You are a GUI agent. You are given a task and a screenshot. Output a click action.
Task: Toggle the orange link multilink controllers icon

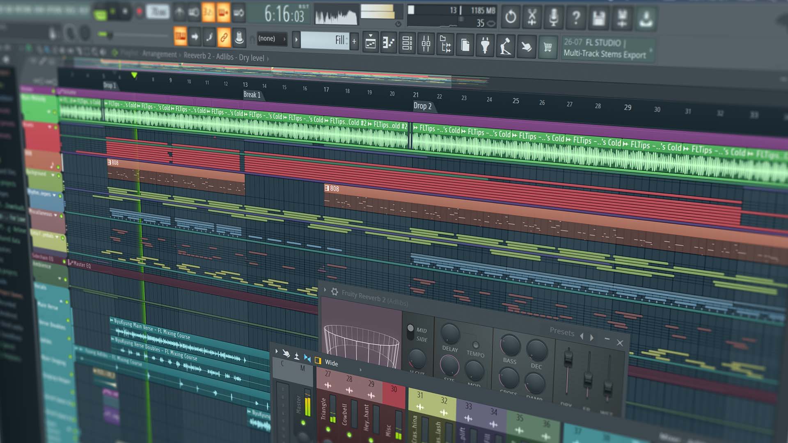[x=224, y=37]
